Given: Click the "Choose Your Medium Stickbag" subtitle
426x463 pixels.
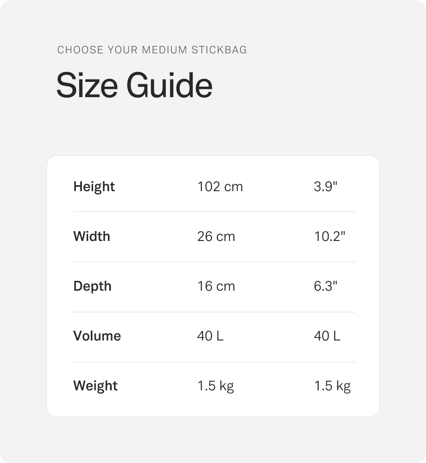Looking at the screenshot, I should (152, 50).
